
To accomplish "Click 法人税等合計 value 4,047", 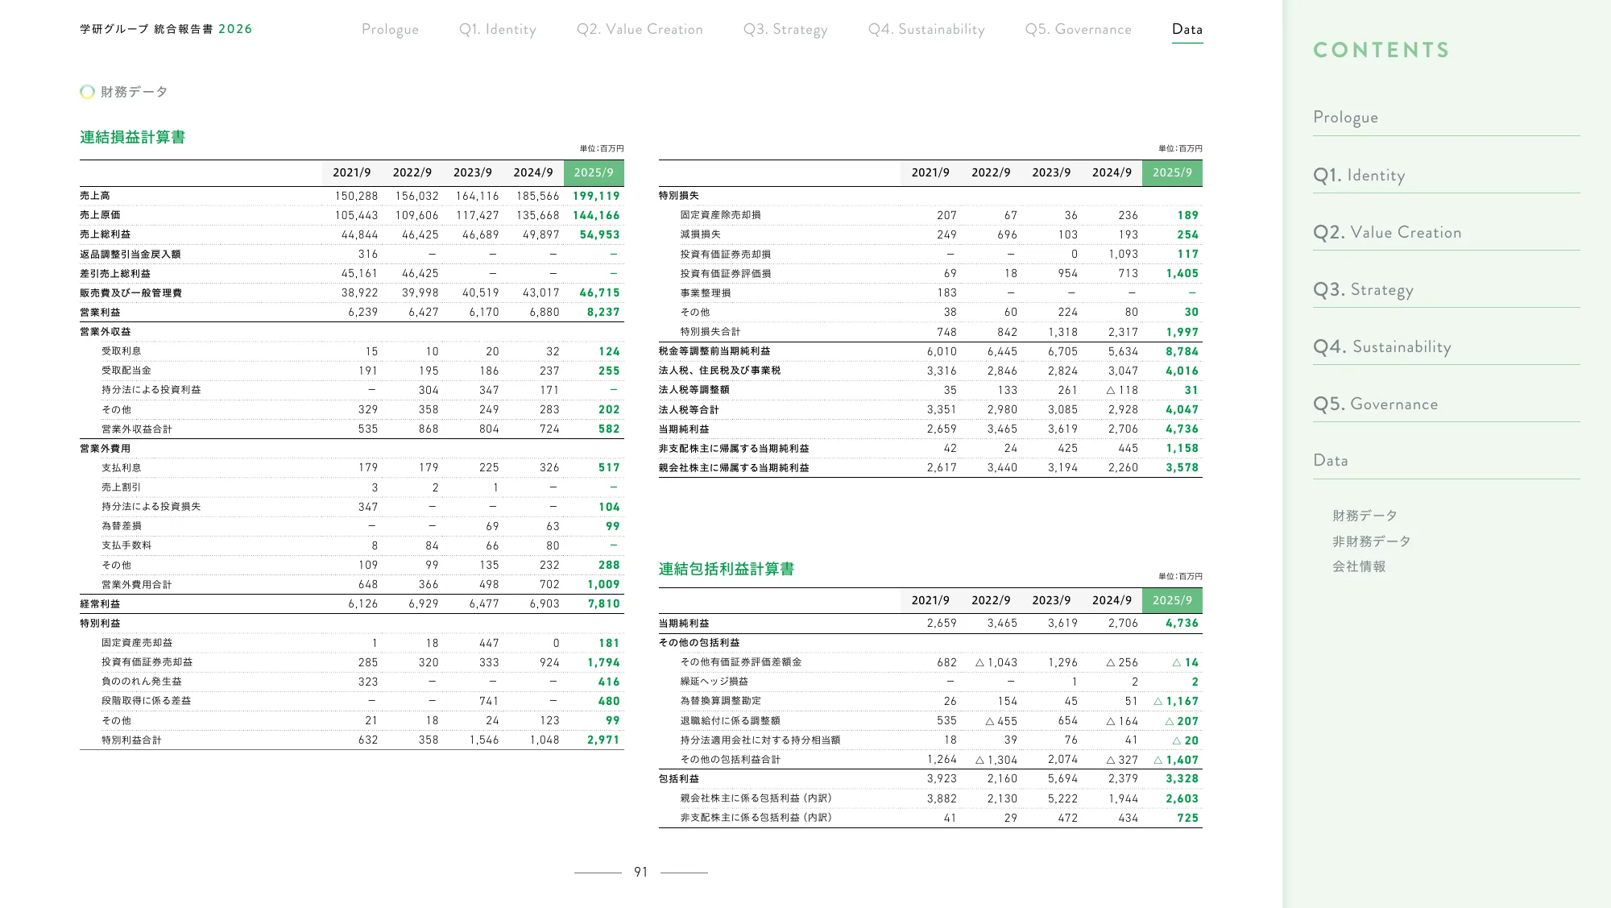I will tap(1182, 409).
